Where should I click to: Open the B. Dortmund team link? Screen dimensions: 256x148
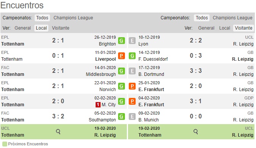[151, 74]
